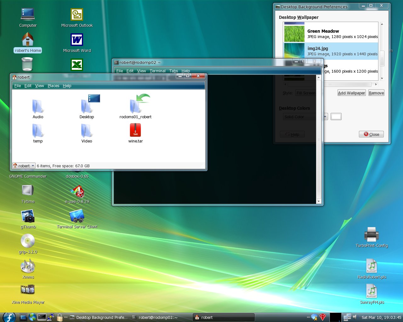This screenshot has width=403, height=322.
Task: Click the Add Wallpaper button
Action: [351, 93]
